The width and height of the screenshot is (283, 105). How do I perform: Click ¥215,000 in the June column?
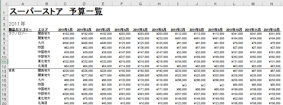(x=162, y=99)
